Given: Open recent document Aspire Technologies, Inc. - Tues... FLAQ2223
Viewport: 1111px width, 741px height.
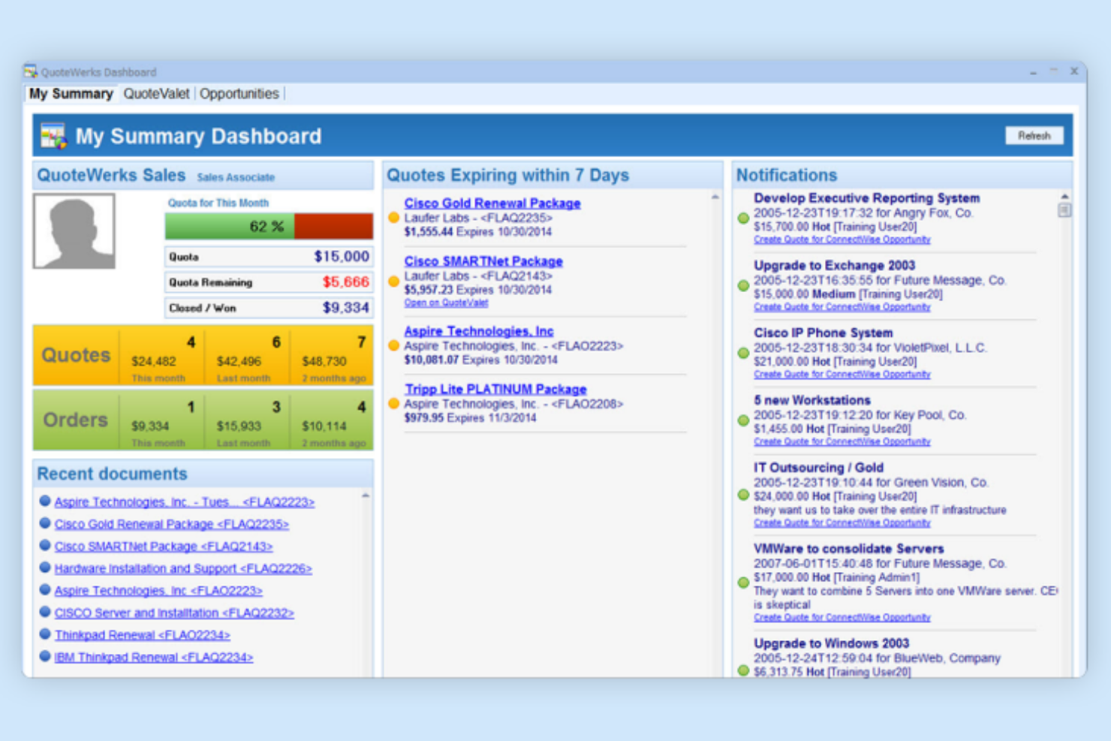Looking at the screenshot, I should point(185,502).
